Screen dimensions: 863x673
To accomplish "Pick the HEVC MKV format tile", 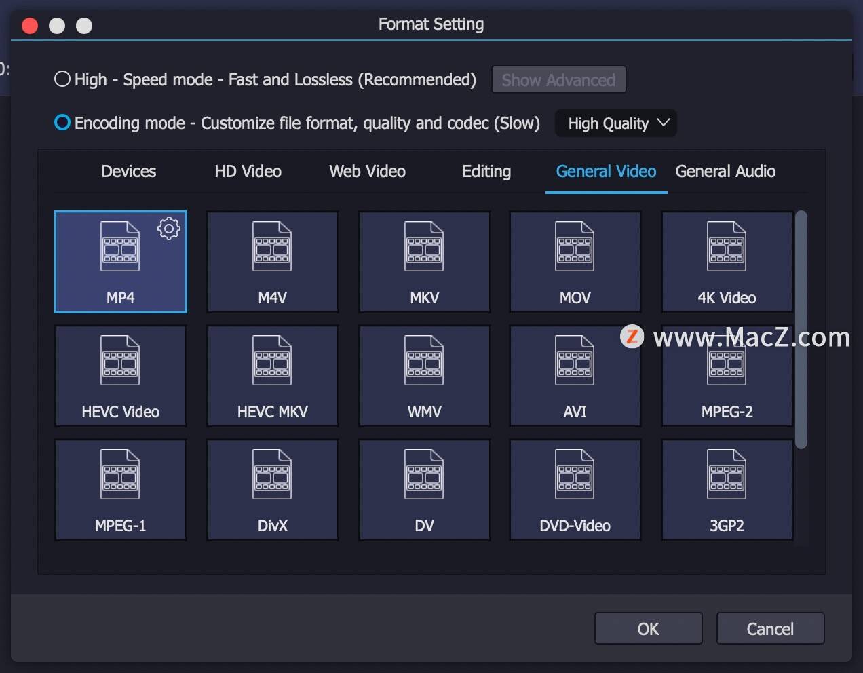I will pyautogui.click(x=273, y=376).
